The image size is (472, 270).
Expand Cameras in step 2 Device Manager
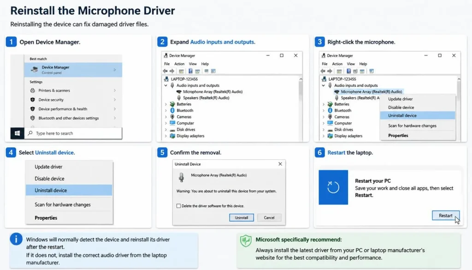(165, 117)
